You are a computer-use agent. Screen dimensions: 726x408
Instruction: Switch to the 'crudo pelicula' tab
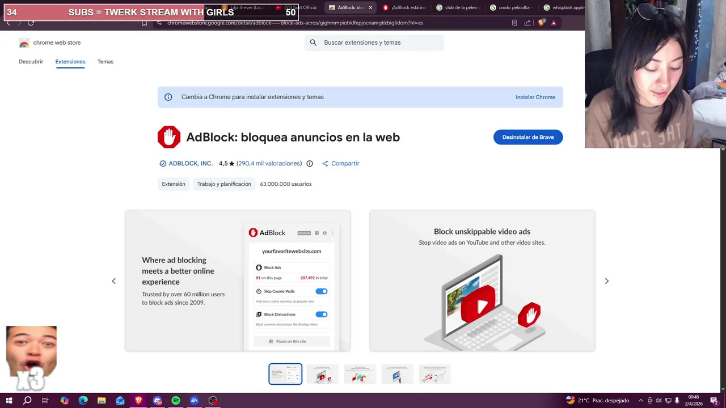click(510, 7)
